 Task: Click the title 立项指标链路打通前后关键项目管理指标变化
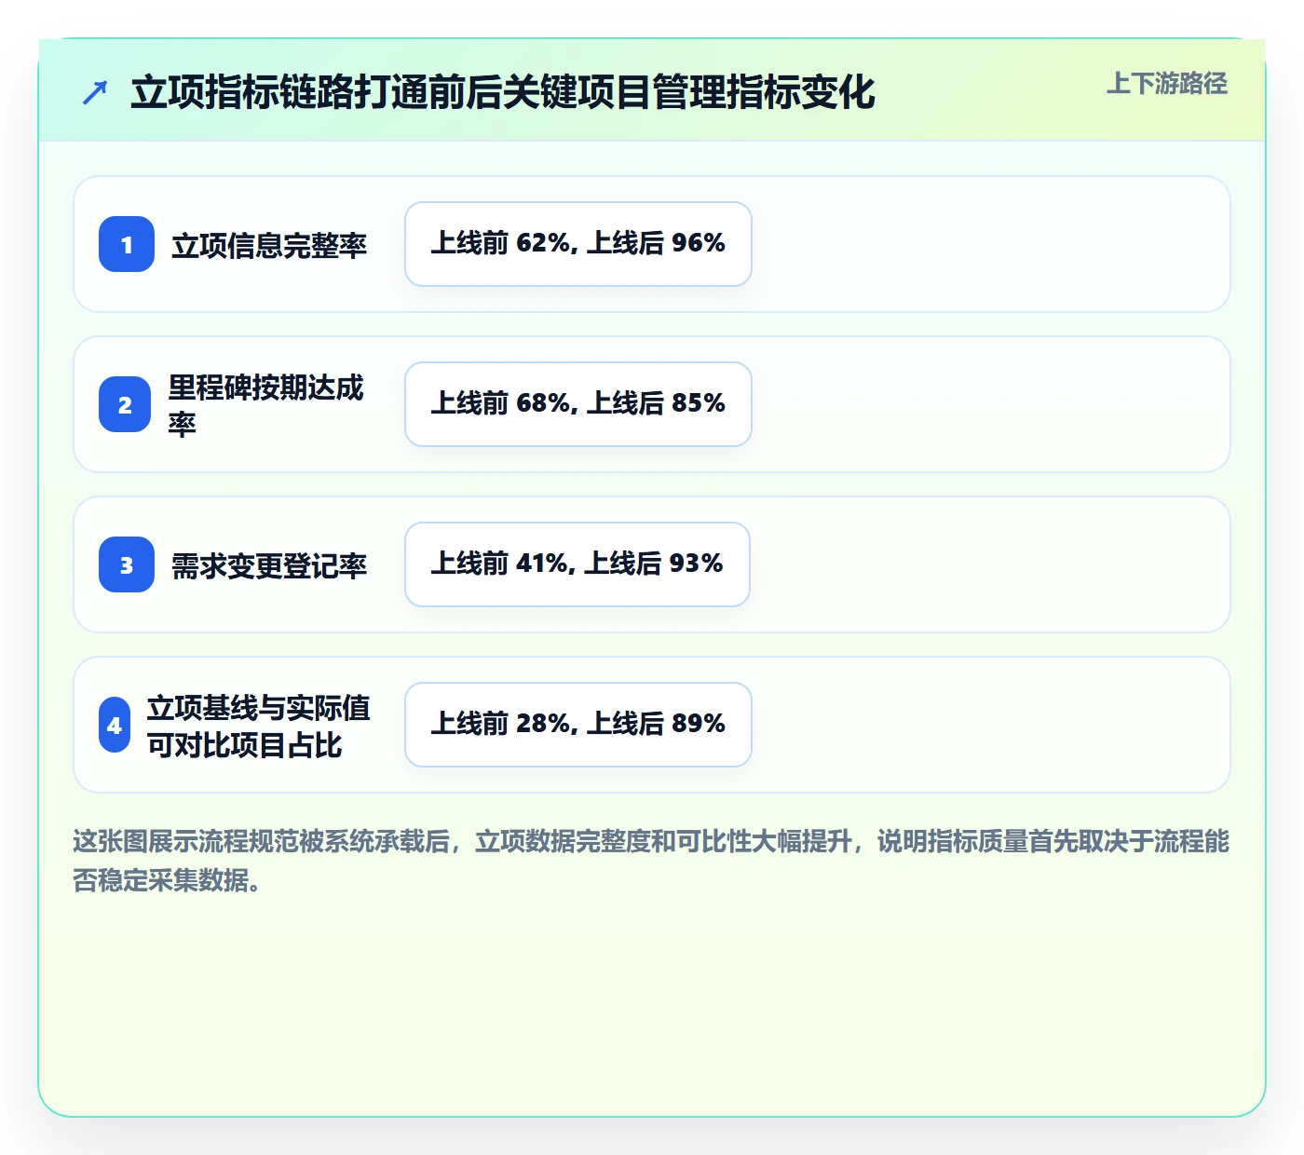click(503, 92)
